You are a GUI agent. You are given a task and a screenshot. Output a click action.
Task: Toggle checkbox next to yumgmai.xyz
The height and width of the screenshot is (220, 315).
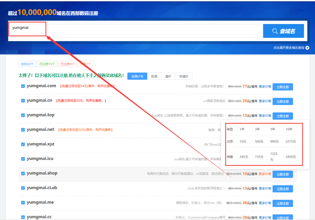coord(23,144)
